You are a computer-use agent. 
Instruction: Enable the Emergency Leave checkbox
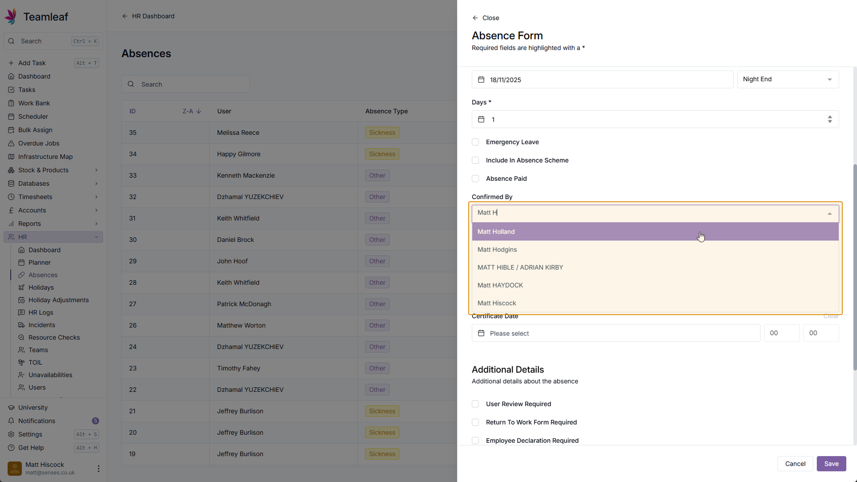[475, 142]
